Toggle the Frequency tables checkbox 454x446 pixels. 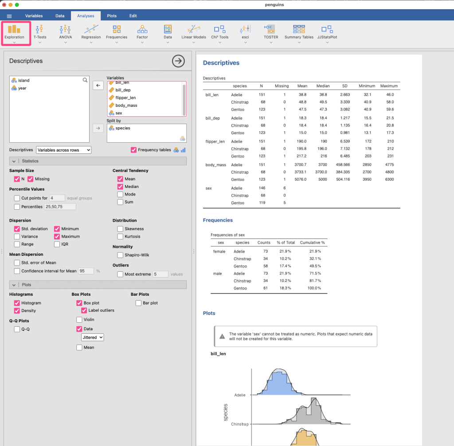click(133, 150)
